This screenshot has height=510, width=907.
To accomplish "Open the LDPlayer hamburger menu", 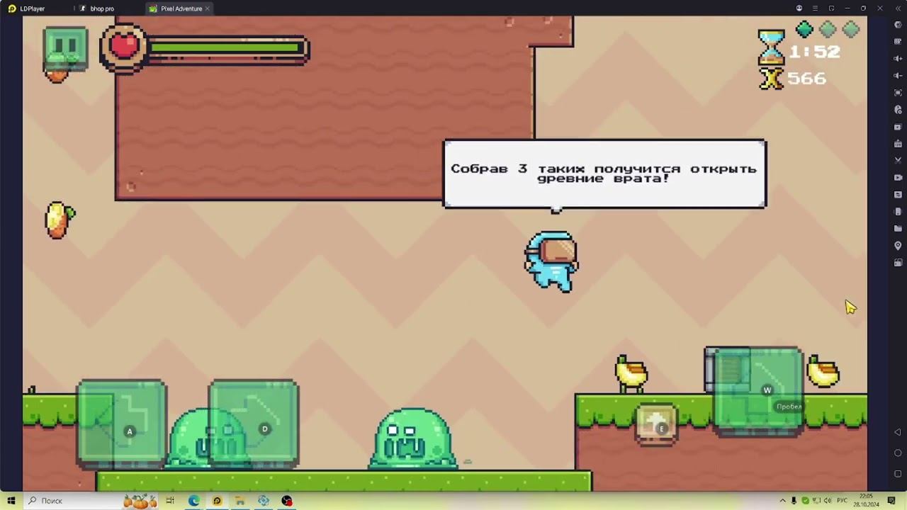I will pyautogui.click(x=816, y=8).
